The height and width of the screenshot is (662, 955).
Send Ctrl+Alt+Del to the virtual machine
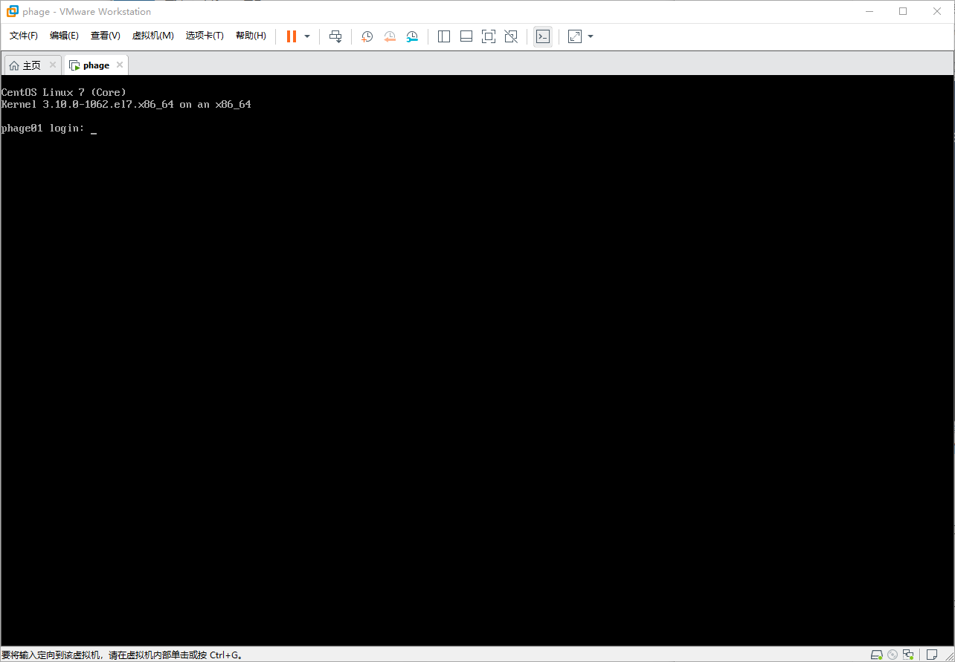pos(335,36)
